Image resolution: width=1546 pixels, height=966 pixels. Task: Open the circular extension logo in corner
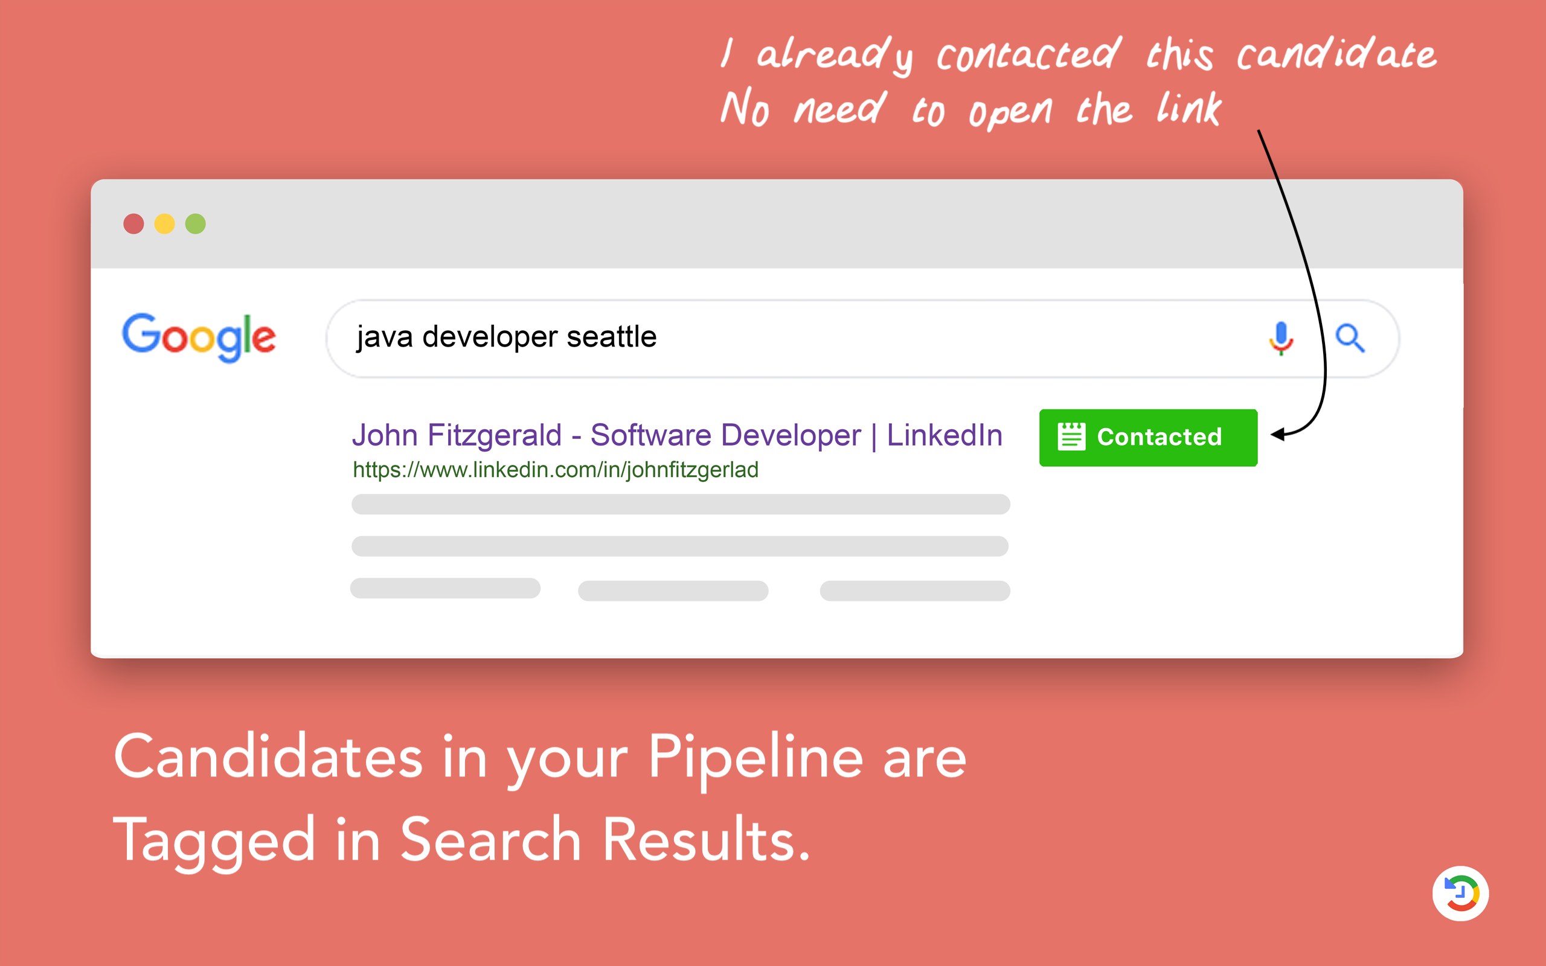click(x=1460, y=893)
